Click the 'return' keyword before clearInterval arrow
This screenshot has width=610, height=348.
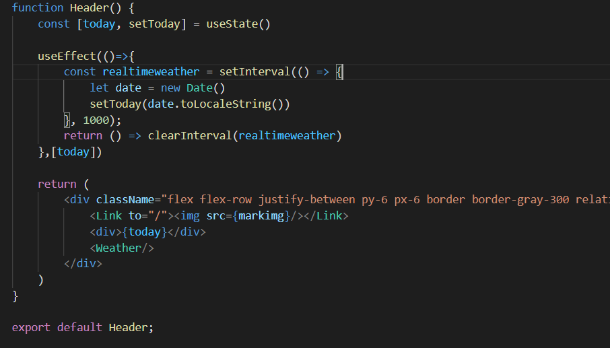coord(83,136)
